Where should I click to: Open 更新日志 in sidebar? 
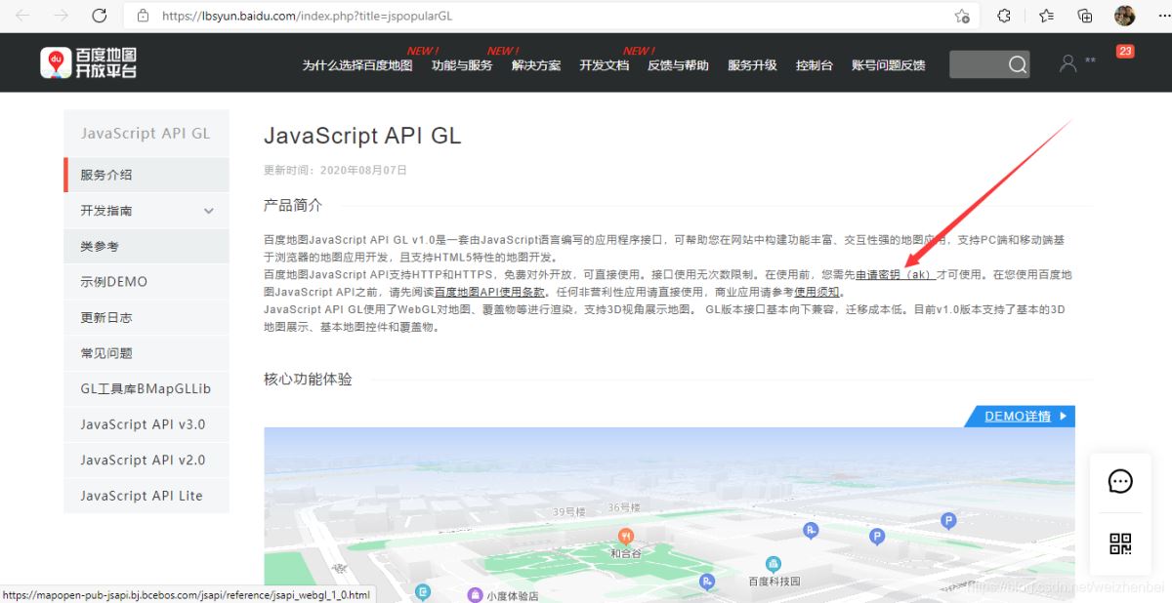(x=146, y=317)
